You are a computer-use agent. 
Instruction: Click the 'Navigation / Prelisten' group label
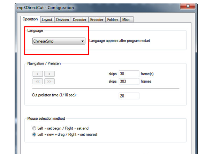click(44, 63)
